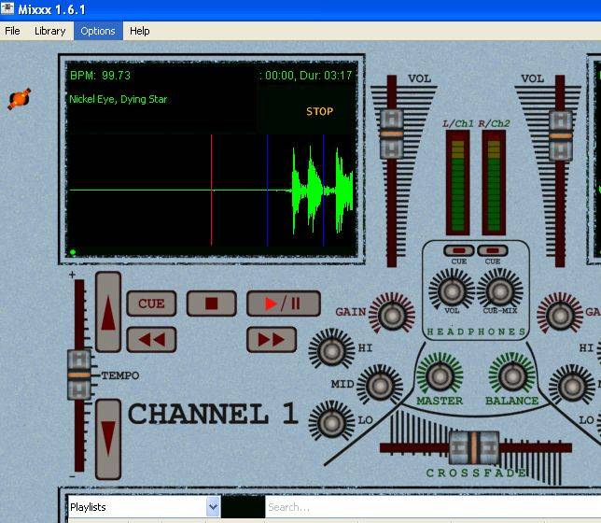Viewport: 601px width, 523px height.
Task: Click Channel 1 LO equalizer knob
Action: coord(332,422)
